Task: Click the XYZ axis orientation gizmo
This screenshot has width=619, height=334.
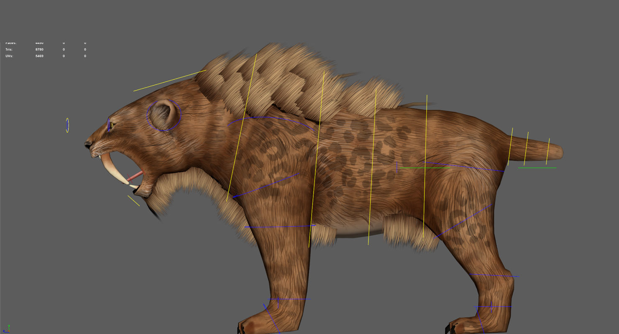Action: click(x=6, y=329)
